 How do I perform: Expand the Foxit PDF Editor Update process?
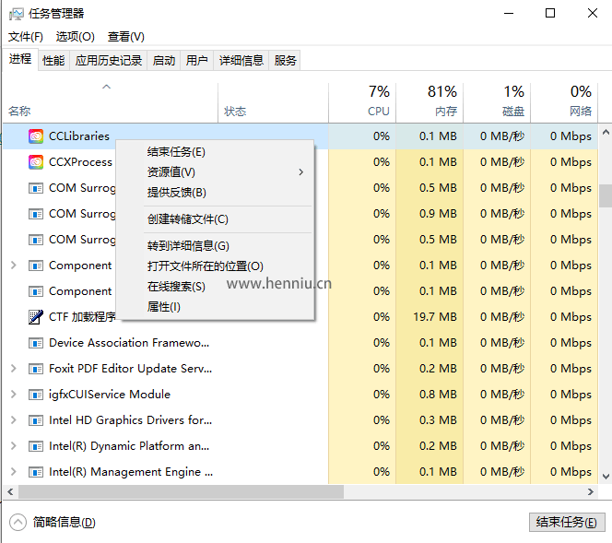coord(14,368)
